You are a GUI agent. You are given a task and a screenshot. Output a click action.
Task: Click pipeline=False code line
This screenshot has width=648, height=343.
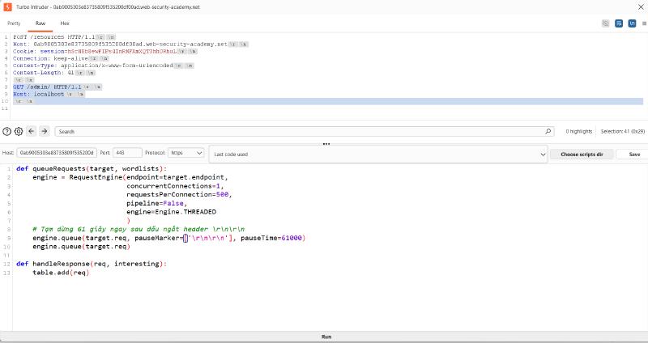tap(156, 203)
